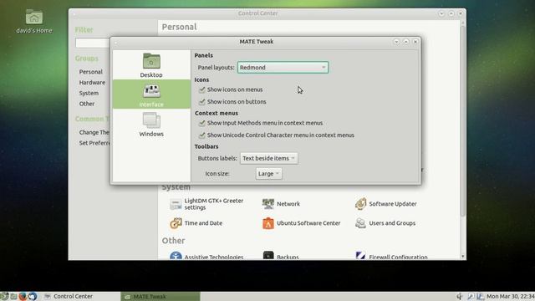
Task: Launch file manager from the taskbar
Action: 13,296
